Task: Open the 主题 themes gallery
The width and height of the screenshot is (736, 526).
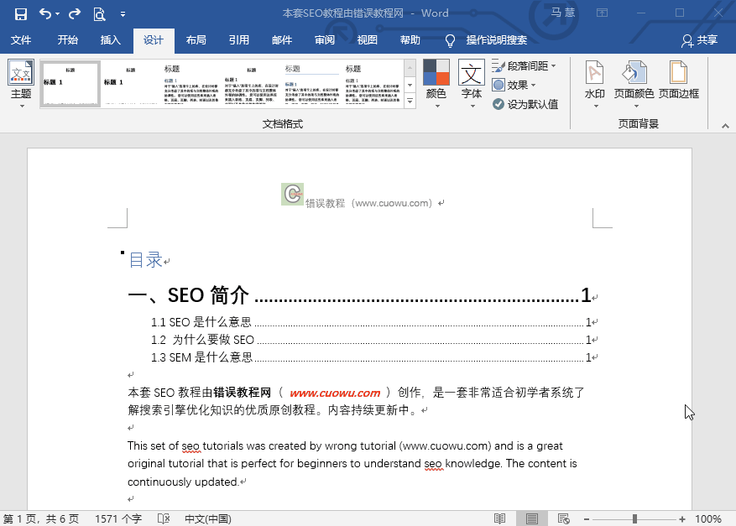Action: (21, 84)
